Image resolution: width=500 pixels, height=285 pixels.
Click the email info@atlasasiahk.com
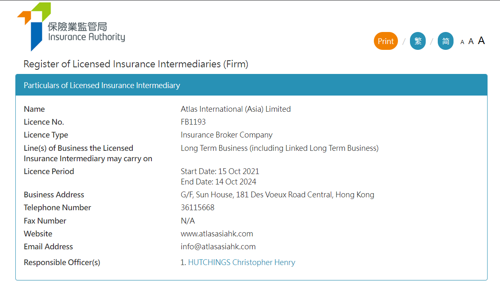tap(218, 247)
